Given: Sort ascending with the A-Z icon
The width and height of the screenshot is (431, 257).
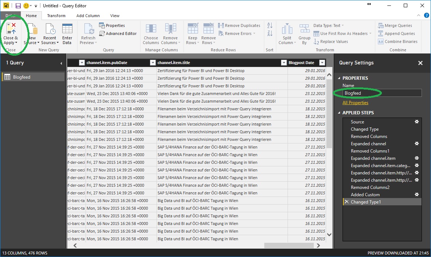Looking at the screenshot, I should pos(270,26).
